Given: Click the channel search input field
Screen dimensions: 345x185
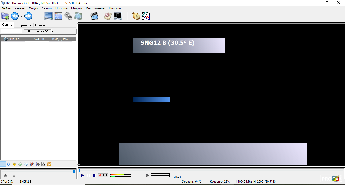Looking at the screenshot, I should pos(12,31).
